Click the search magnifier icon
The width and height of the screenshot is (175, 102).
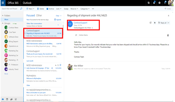tap(21, 9)
